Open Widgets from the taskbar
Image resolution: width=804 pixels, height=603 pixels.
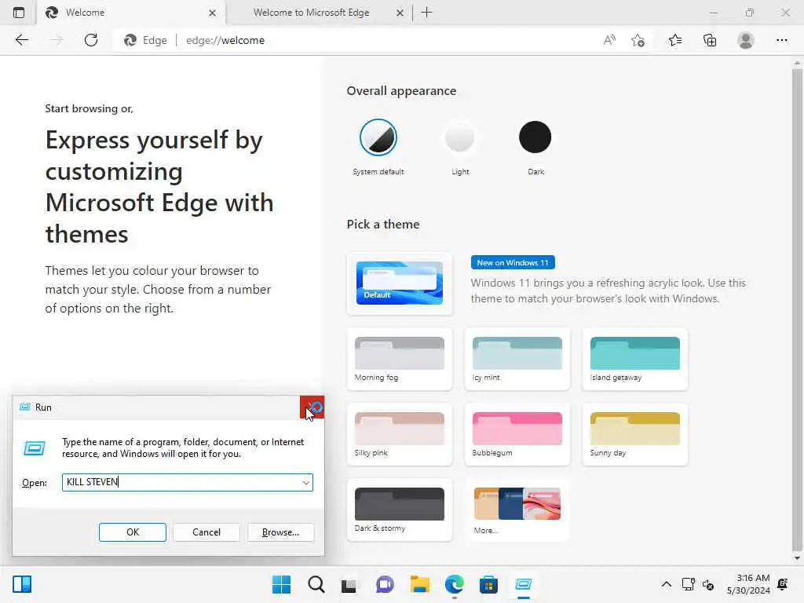click(21, 584)
